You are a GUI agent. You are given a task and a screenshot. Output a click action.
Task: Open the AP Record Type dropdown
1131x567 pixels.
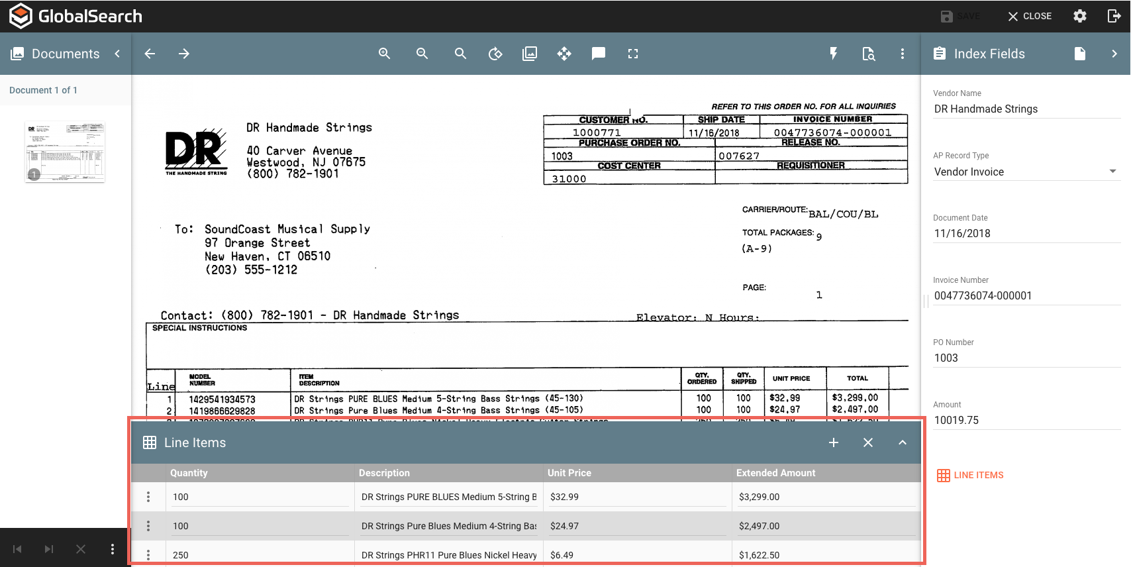(x=1112, y=172)
